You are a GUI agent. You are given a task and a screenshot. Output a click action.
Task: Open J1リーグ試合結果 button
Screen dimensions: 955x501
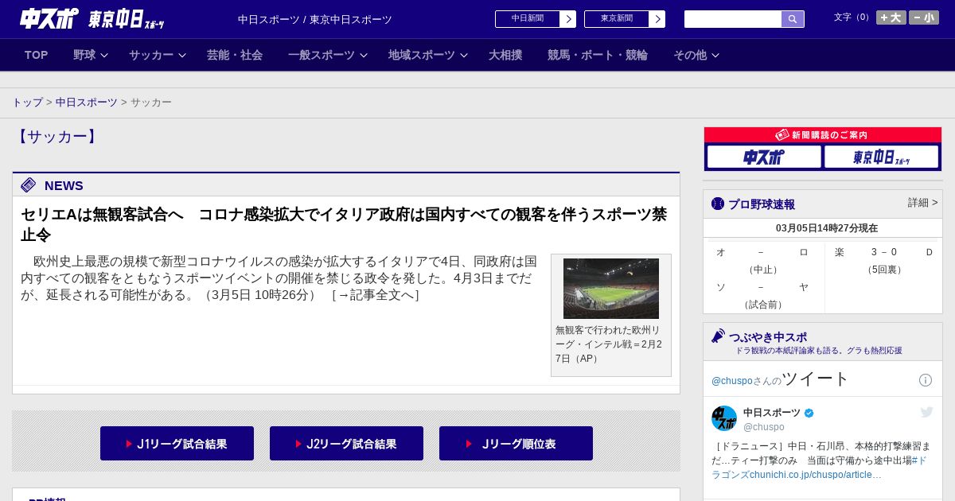pyautogui.click(x=177, y=444)
